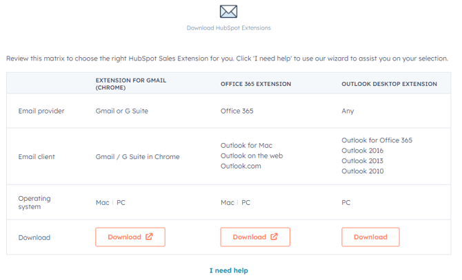Click the envelope icon at top

click(x=228, y=12)
